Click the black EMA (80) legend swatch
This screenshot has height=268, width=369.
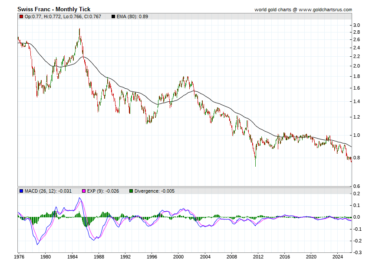tap(113, 16)
